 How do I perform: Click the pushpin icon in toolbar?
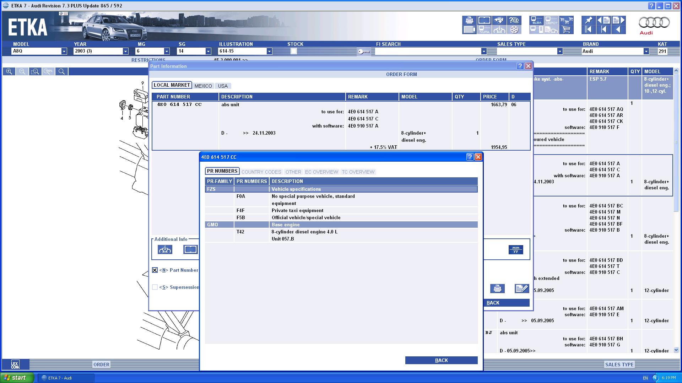point(589,20)
